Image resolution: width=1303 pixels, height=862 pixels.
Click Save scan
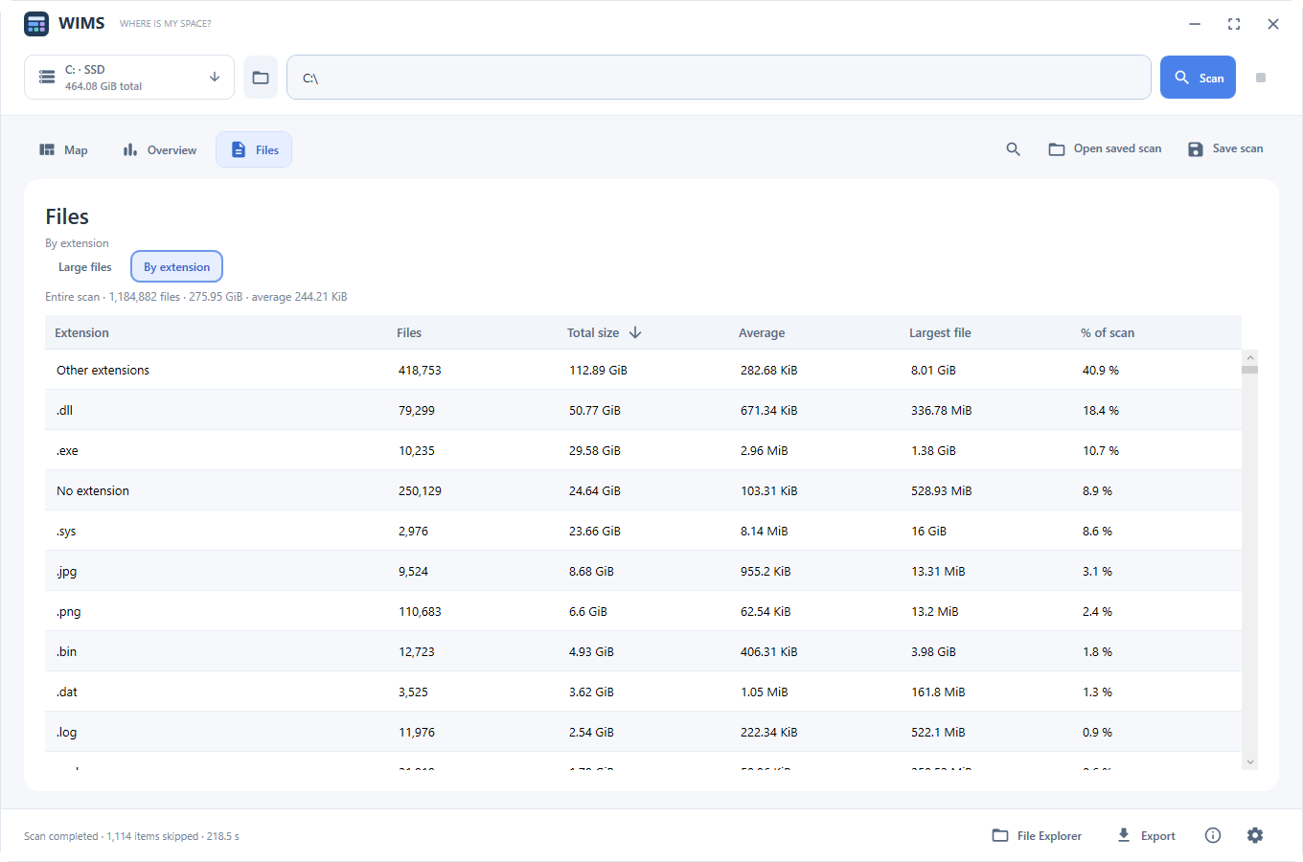(x=1225, y=149)
